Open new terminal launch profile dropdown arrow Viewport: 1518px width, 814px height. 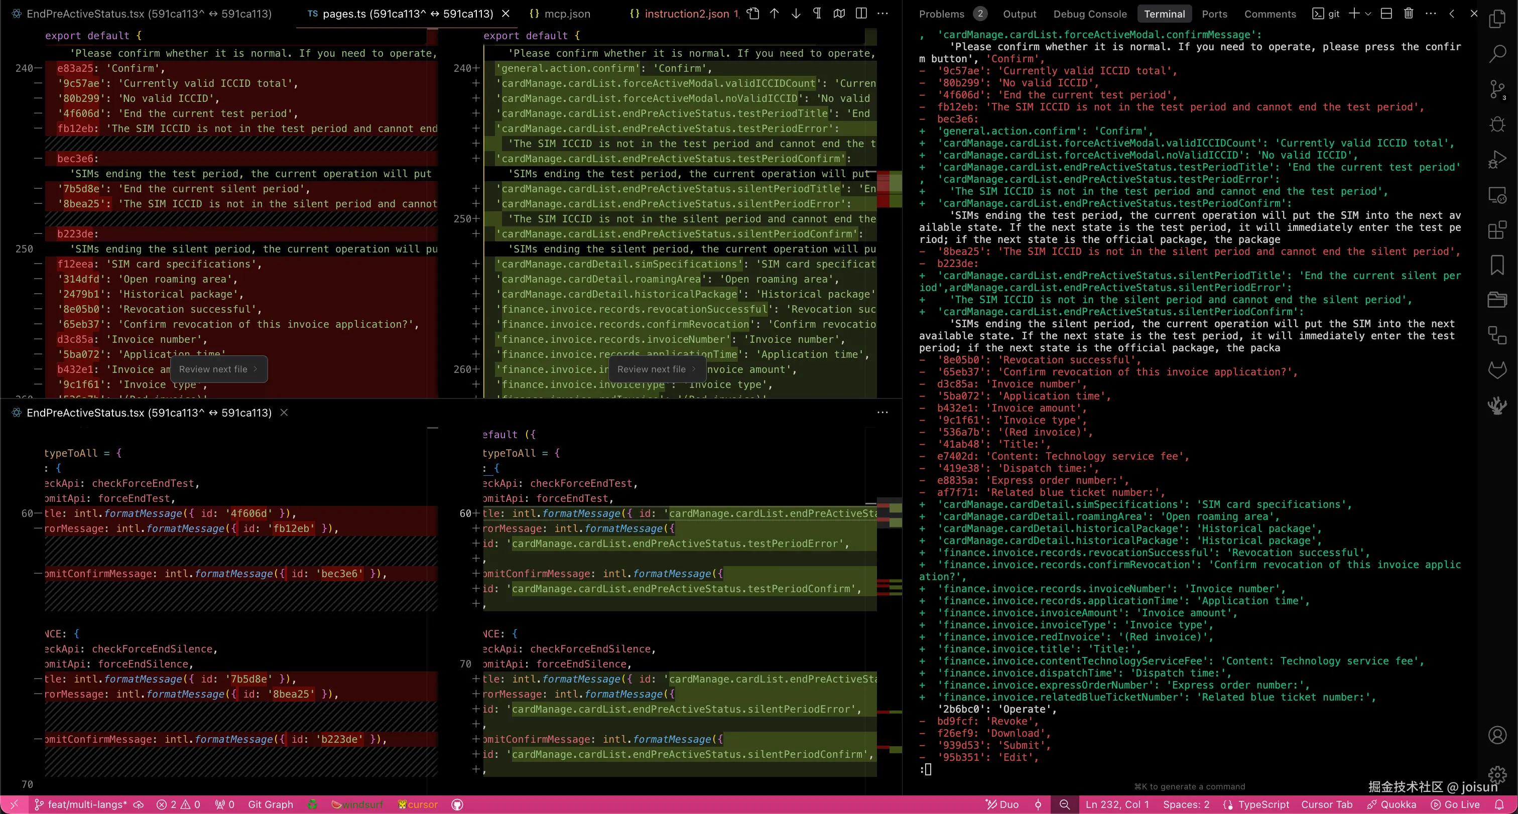coord(1368,14)
